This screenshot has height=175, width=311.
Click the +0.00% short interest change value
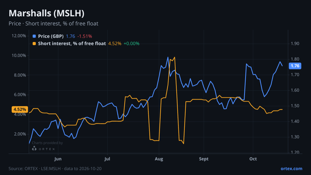click(131, 44)
